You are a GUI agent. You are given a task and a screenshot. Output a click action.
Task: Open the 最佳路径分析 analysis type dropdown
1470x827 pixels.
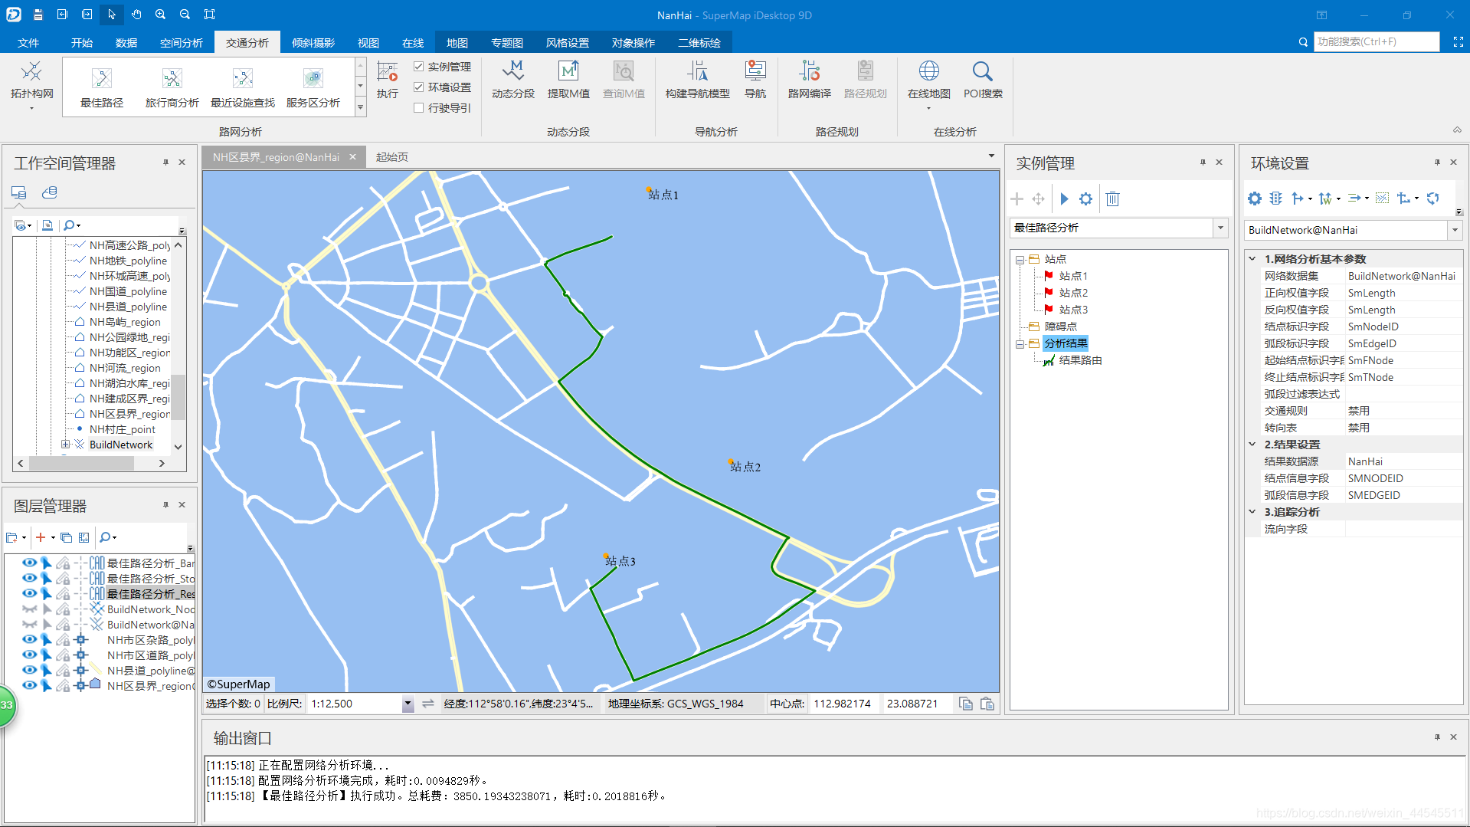[1220, 228]
